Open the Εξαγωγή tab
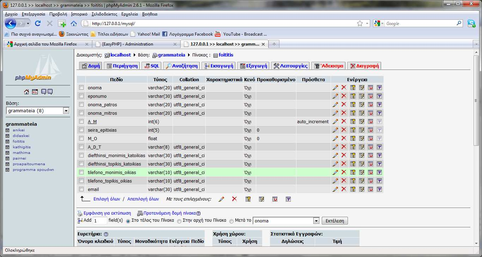This screenshot has width=482, height=257. (x=253, y=66)
